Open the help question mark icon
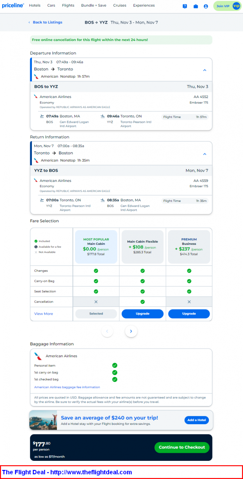The height and width of the screenshot is (479, 243). click(185, 6)
